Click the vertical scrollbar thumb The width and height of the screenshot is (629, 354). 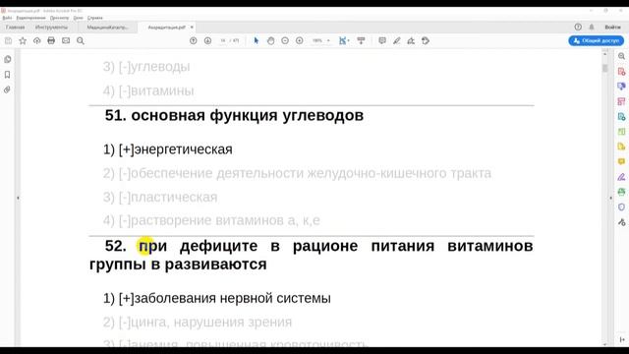[x=605, y=68]
